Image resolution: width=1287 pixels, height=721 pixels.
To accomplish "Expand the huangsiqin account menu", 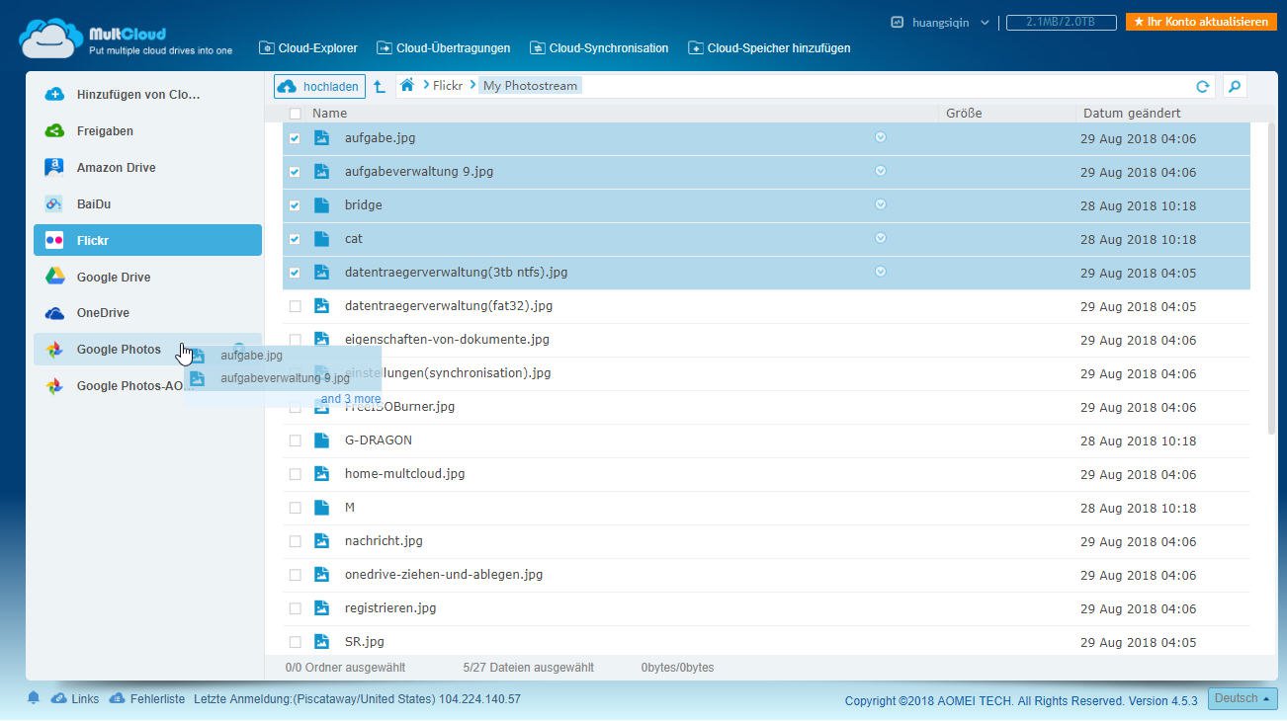I will (940, 22).
